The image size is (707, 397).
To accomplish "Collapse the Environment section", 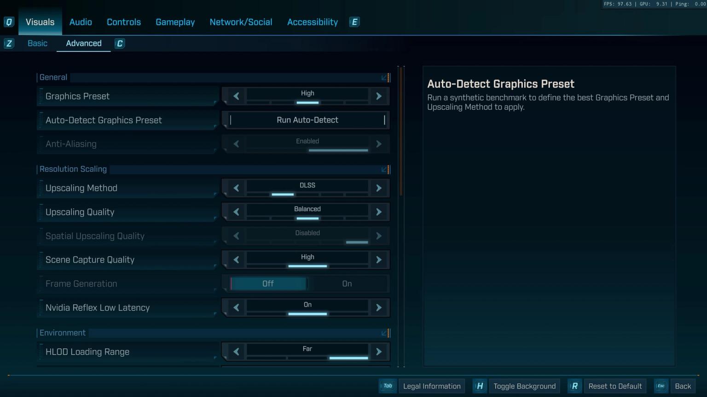I will tap(385, 333).
